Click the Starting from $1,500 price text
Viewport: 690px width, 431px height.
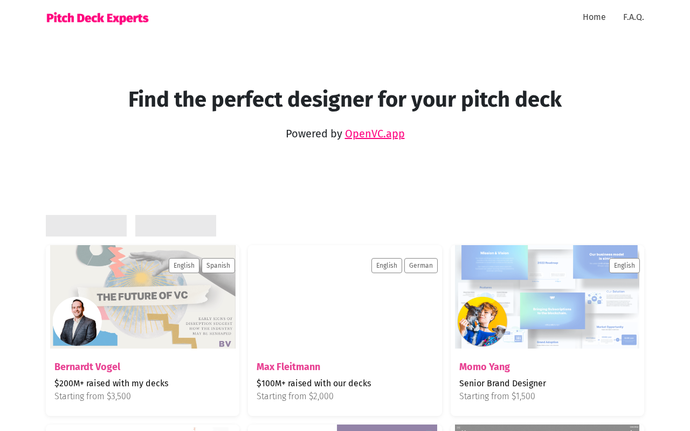(497, 397)
